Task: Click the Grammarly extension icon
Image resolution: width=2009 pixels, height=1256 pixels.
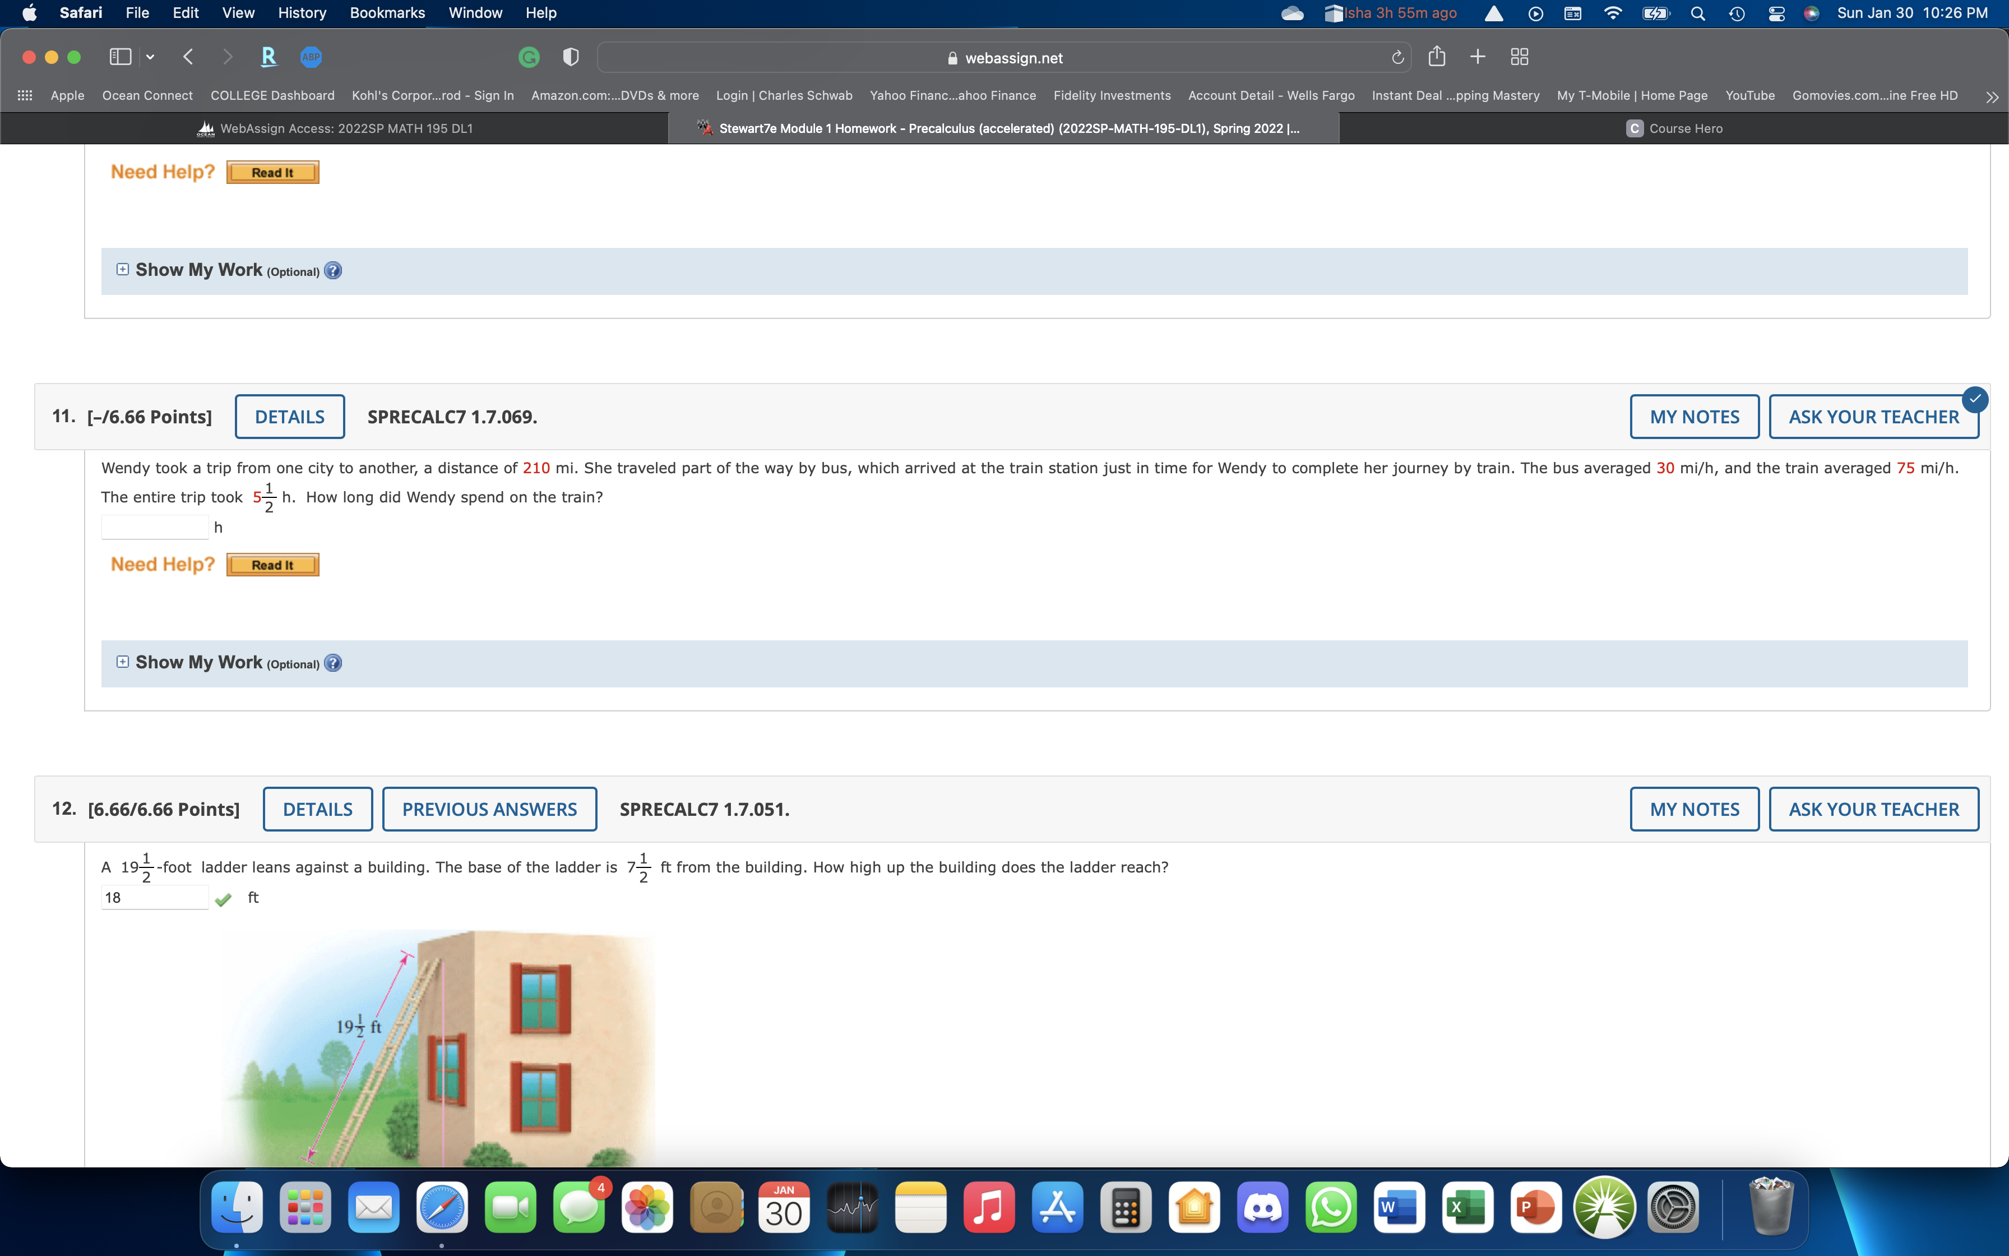Action: (529, 57)
